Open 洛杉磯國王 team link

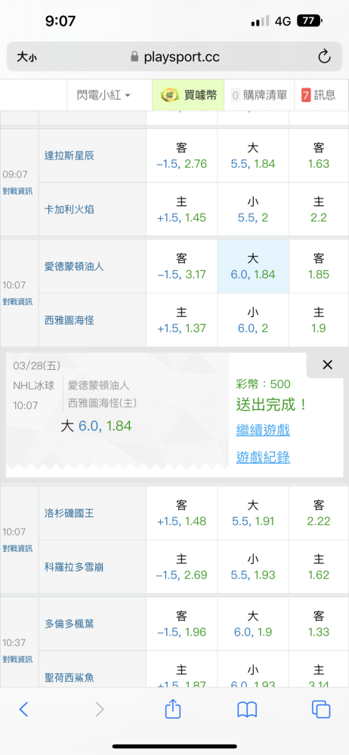[69, 513]
